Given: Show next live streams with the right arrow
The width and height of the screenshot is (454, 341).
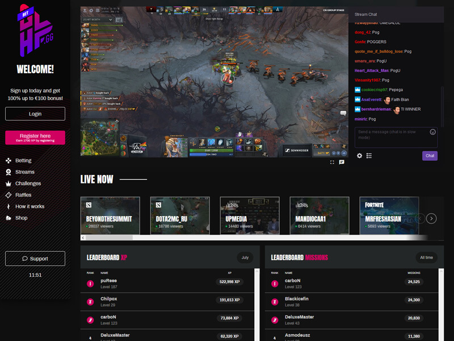Looking at the screenshot, I should (x=431, y=218).
